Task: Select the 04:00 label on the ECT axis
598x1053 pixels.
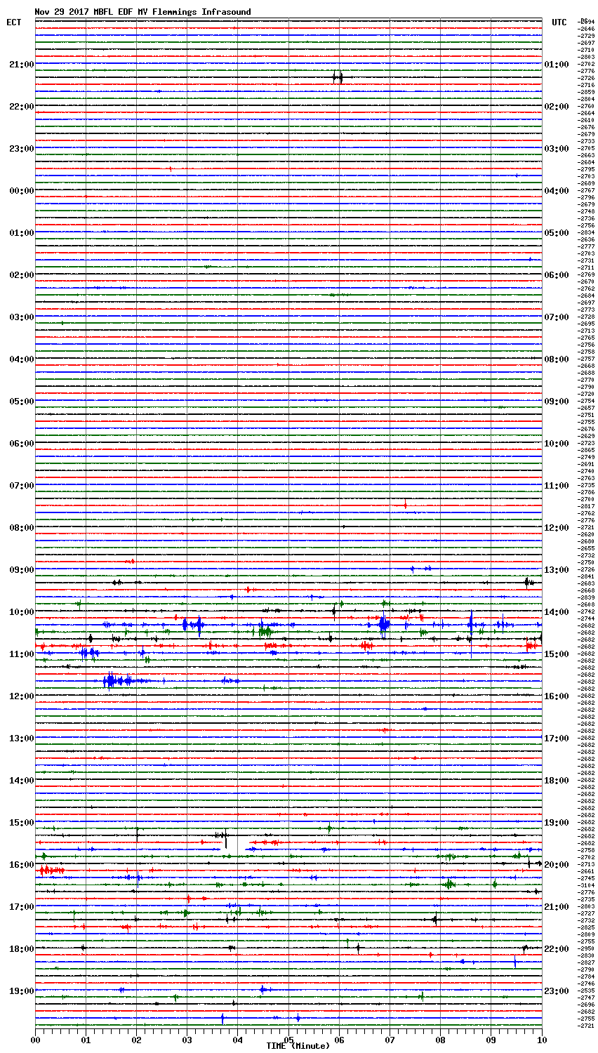Action: pos(21,359)
